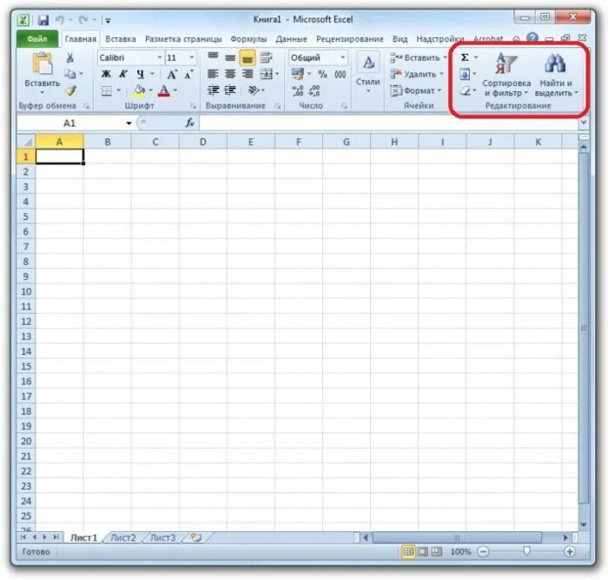Expand the formula bar chevron
Image resolution: width=608 pixels, height=580 pixels.
coord(584,123)
